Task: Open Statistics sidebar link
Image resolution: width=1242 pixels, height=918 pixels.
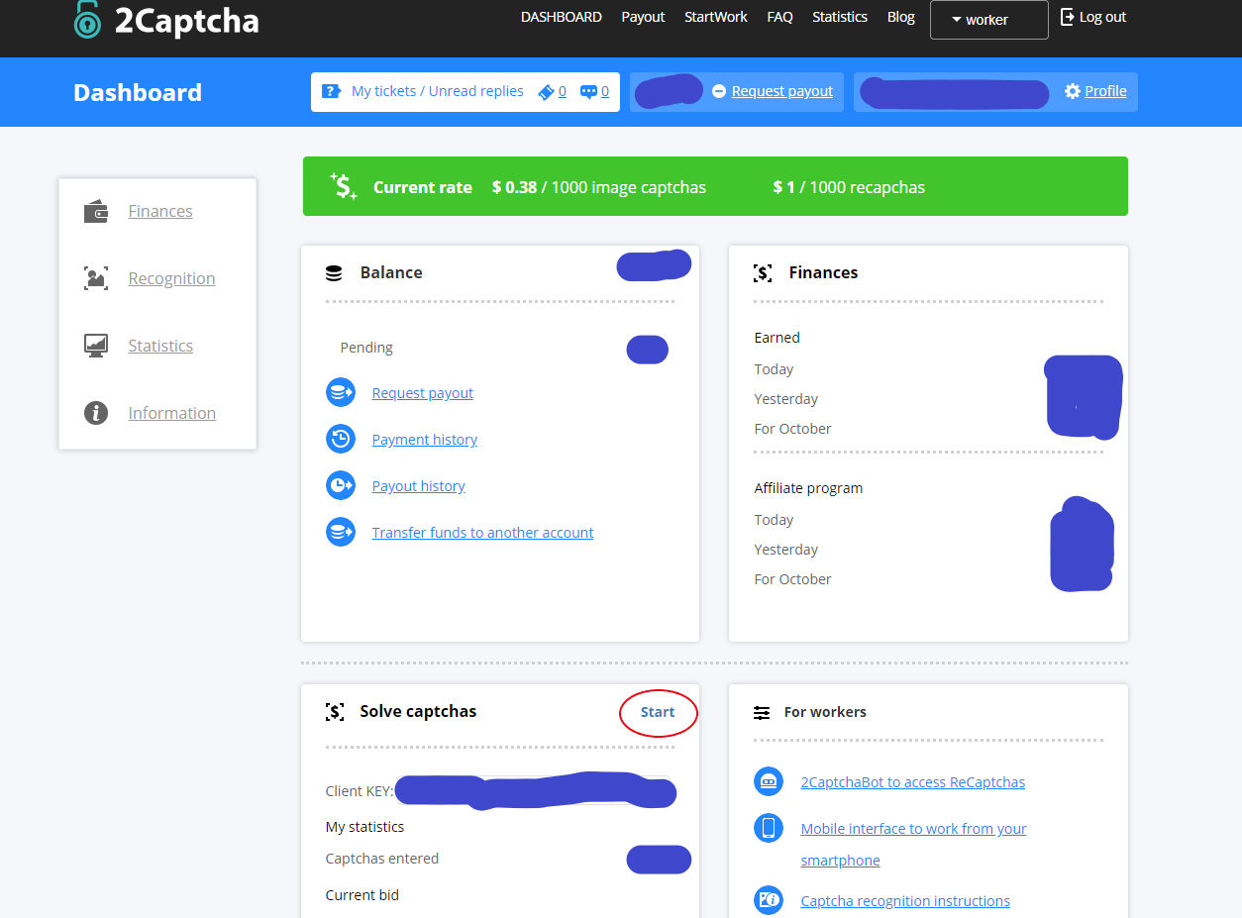Action: 160,346
